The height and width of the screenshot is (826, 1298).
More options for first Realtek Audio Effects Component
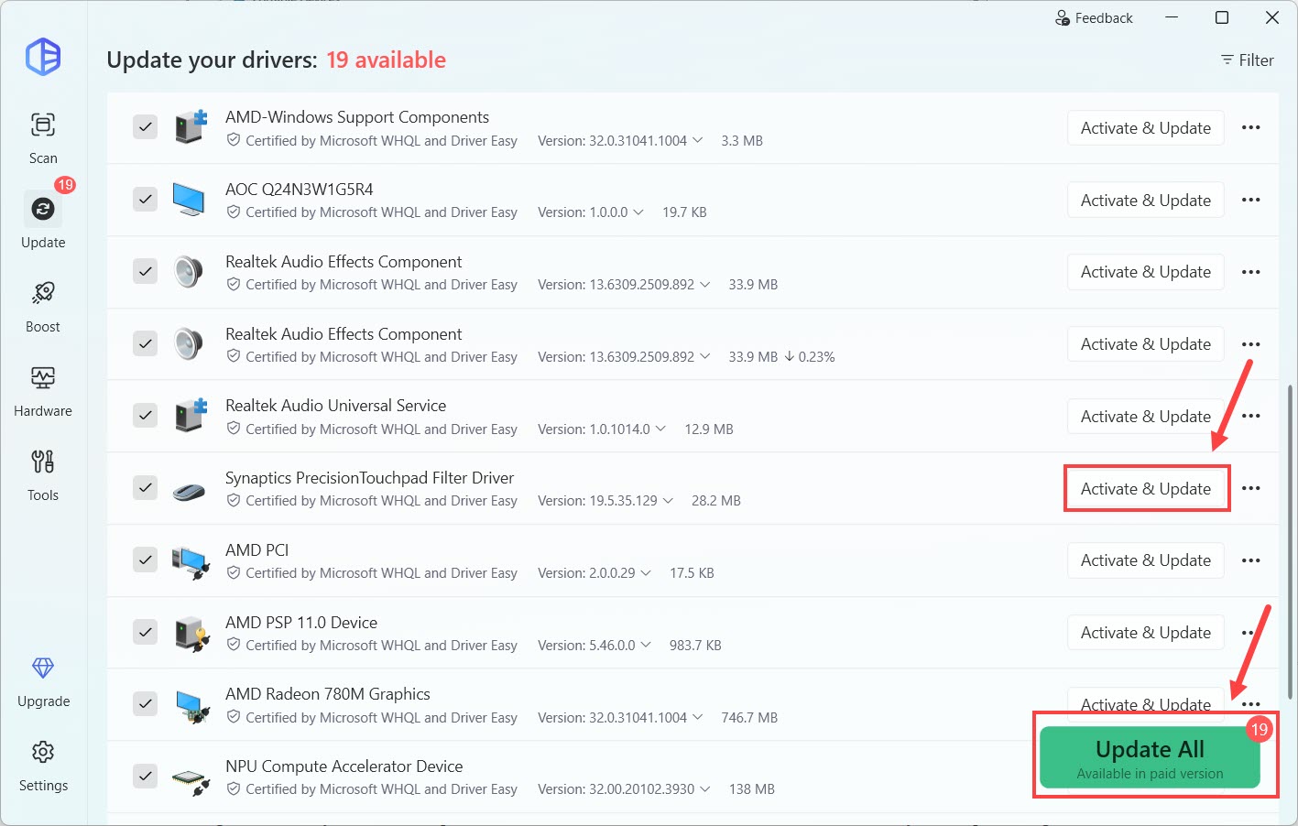pyautogui.click(x=1251, y=272)
